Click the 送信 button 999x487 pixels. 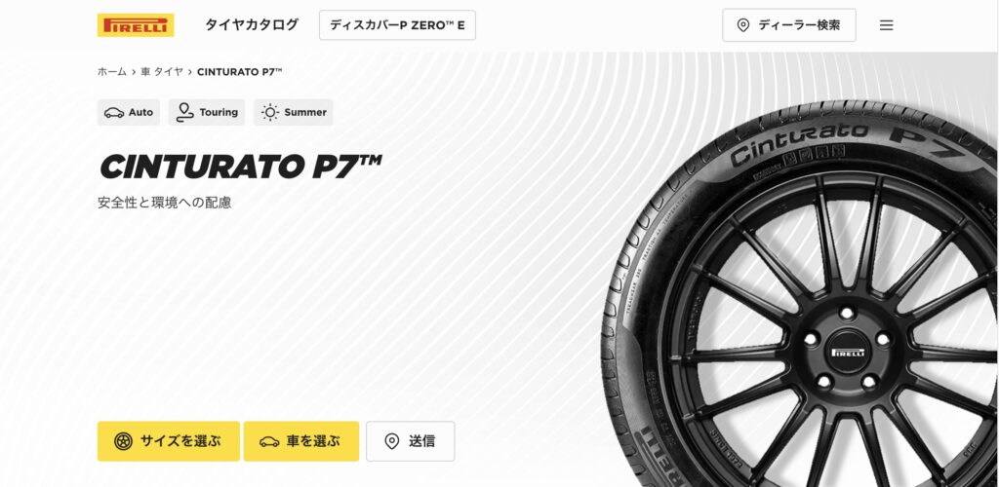tap(411, 441)
